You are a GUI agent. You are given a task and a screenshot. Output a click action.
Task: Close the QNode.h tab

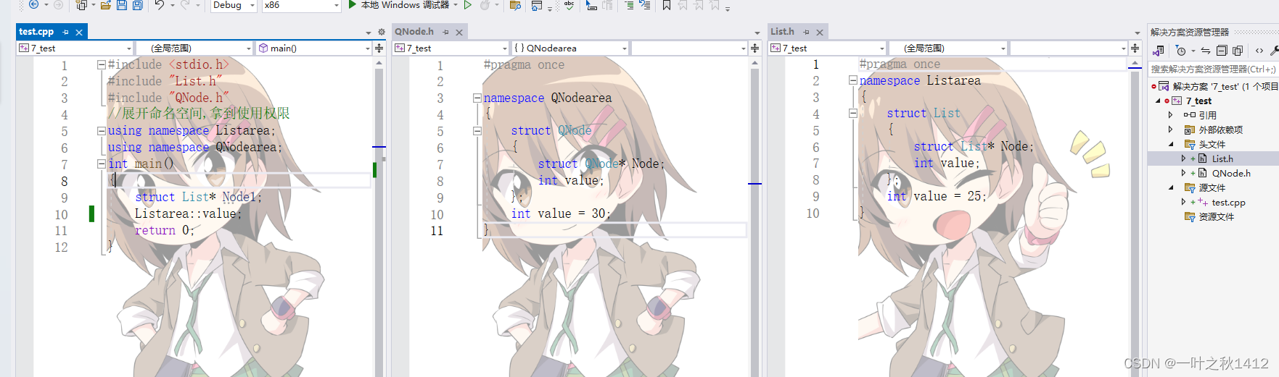click(459, 32)
